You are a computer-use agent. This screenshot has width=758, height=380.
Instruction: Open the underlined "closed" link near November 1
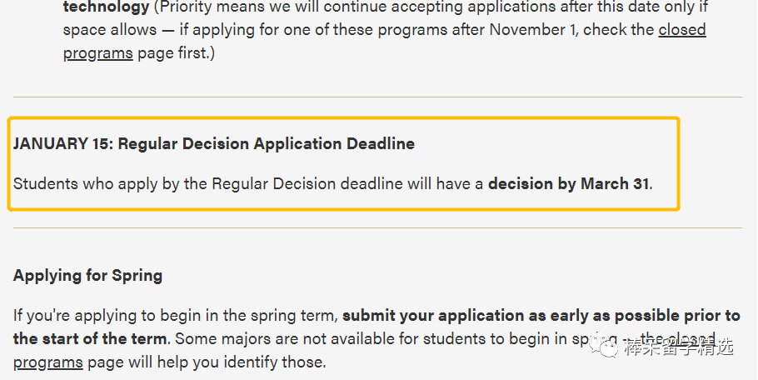pos(682,29)
